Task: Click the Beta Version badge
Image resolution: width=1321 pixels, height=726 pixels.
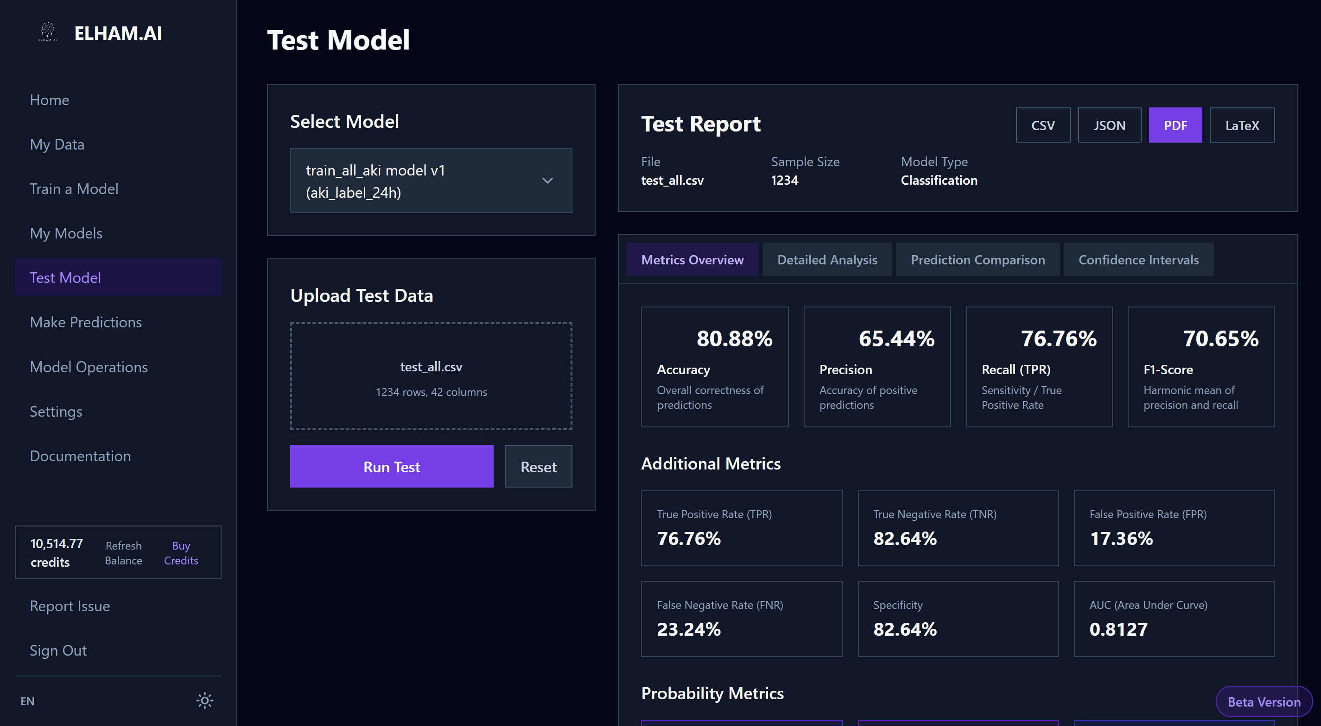Action: [1264, 701]
